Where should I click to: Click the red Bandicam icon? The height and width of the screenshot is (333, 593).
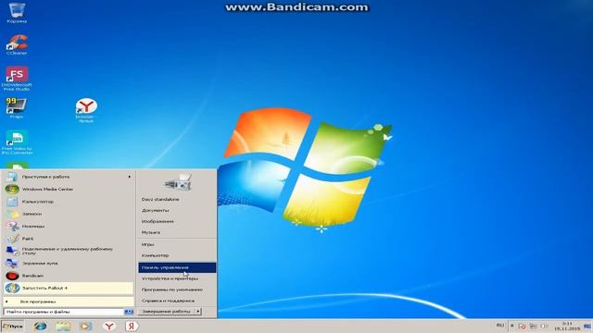[12, 276]
